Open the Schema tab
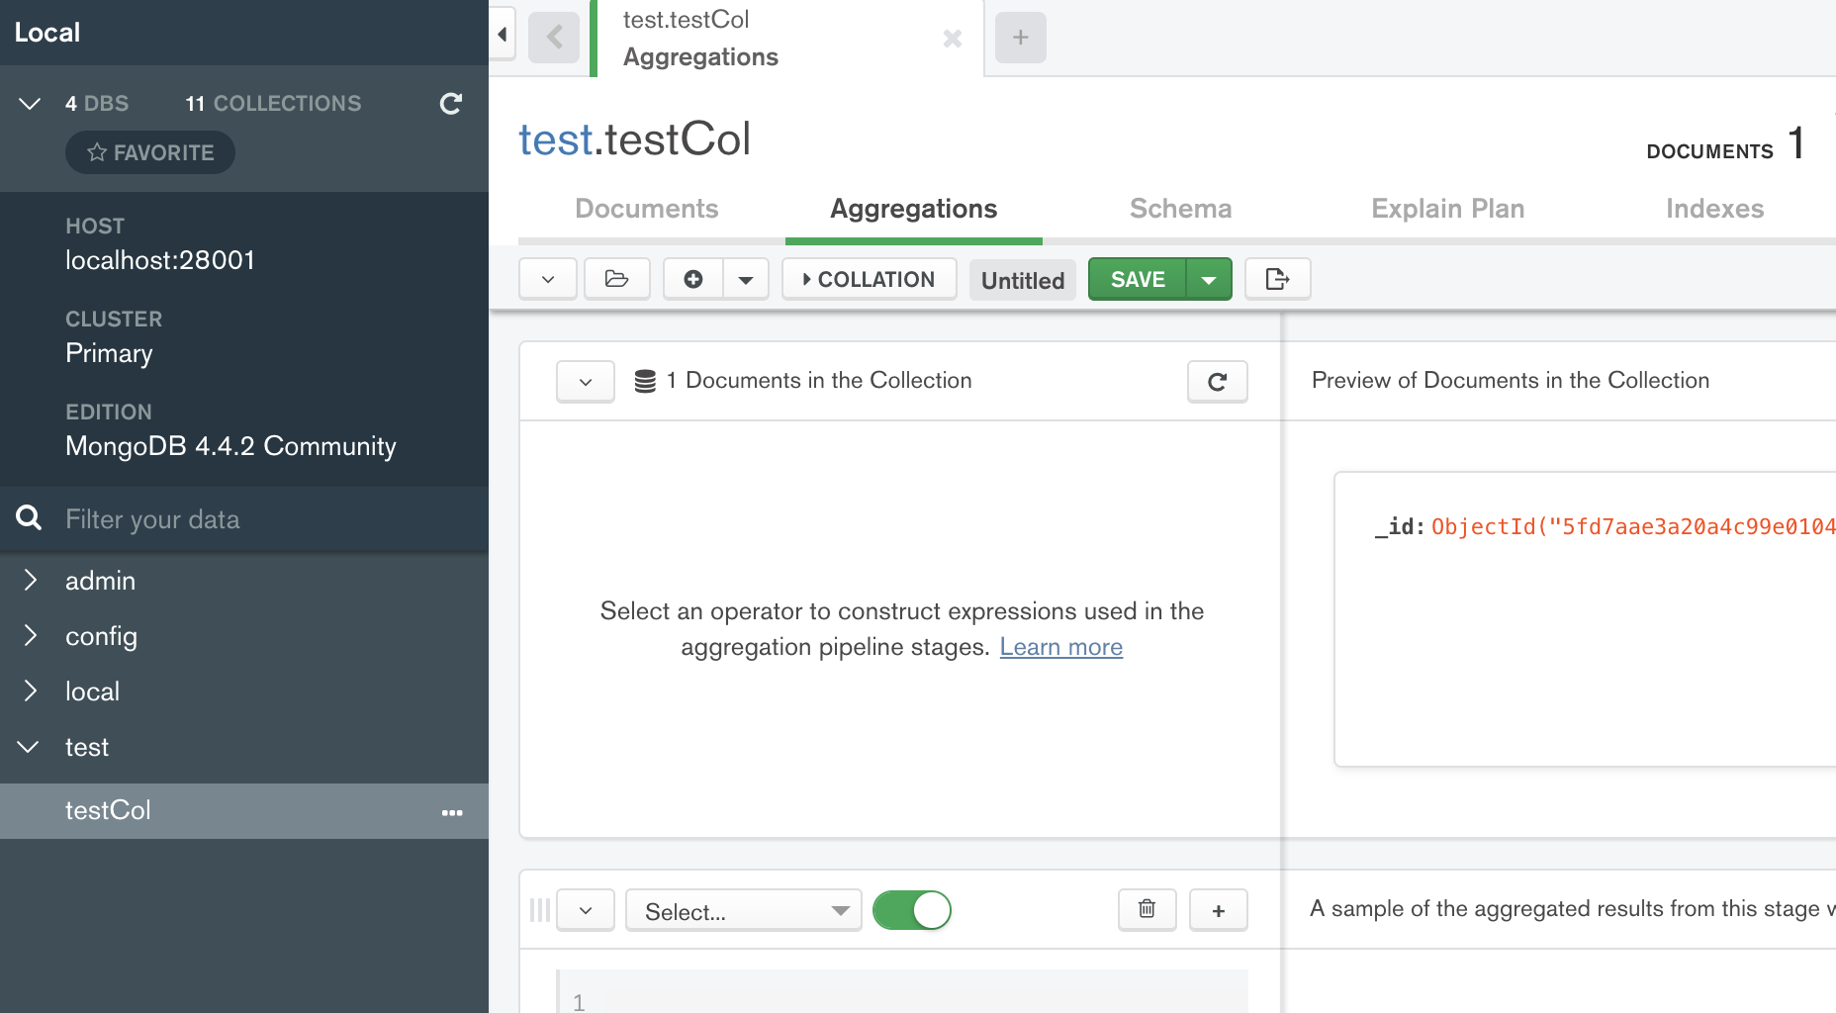 tap(1181, 209)
